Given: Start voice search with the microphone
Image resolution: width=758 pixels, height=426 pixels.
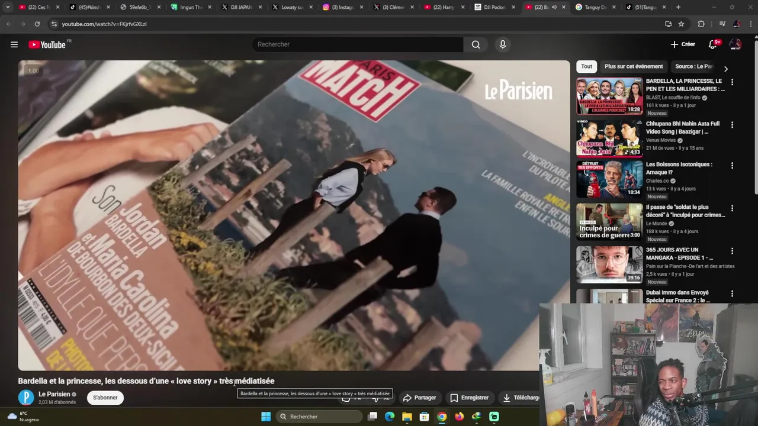Looking at the screenshot, I should click(x=503, y=44).
